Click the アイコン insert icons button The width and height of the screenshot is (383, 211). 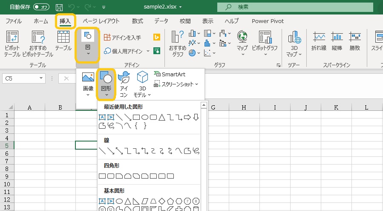click(124, 84)
